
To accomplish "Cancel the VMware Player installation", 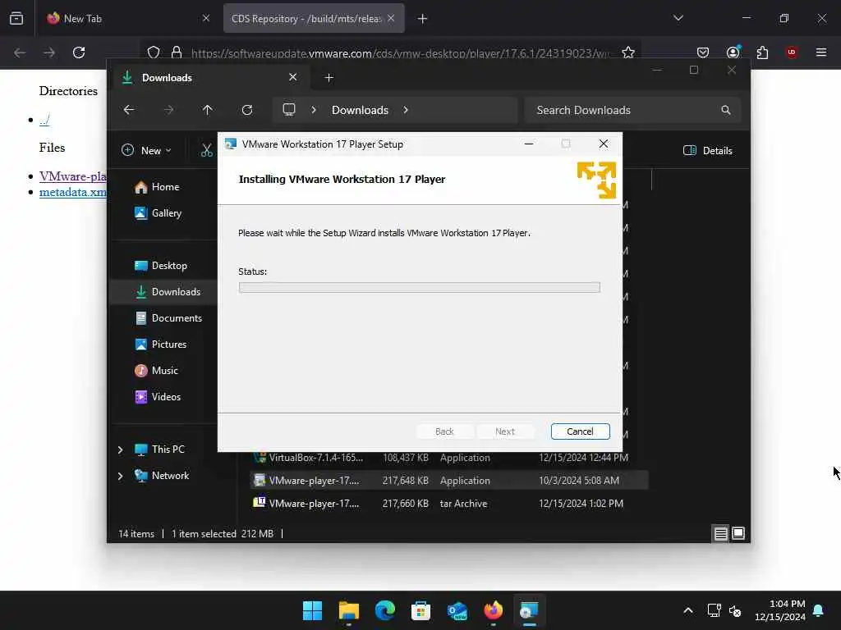I will [580, 431].
